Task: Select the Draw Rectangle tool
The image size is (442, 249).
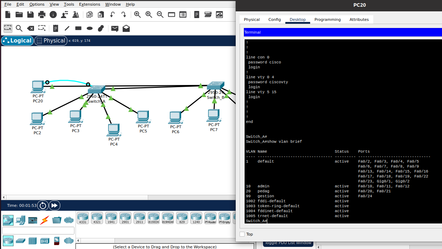Action: [78, 28]
